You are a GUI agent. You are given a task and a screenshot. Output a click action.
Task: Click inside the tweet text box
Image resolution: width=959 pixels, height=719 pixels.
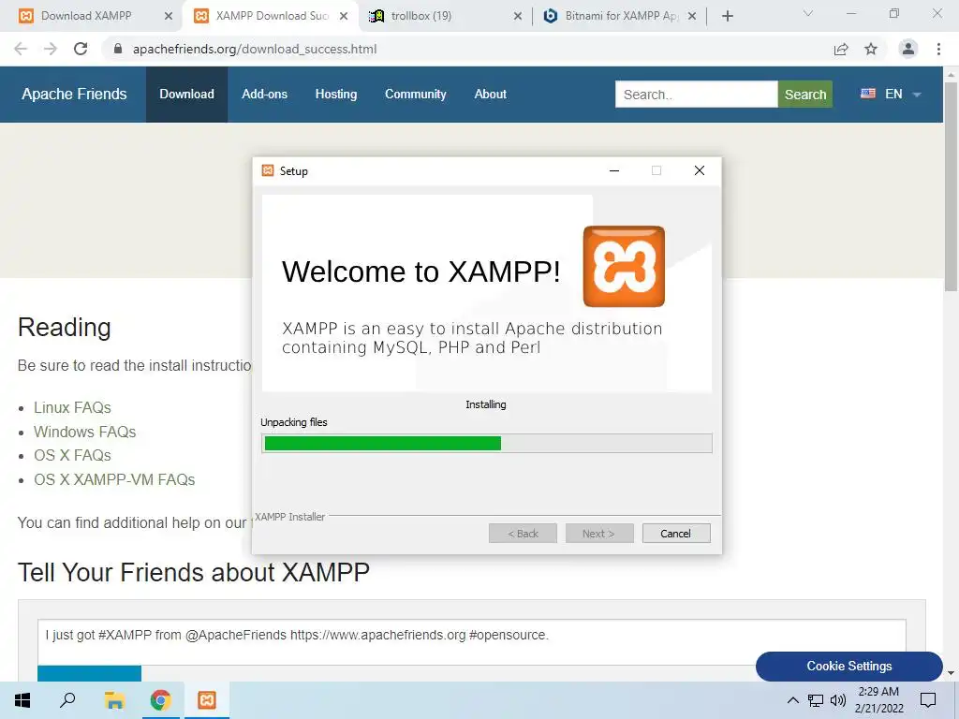coord(472,642)
